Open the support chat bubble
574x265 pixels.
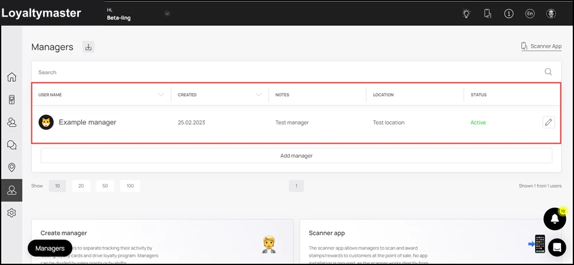(557, 247)
